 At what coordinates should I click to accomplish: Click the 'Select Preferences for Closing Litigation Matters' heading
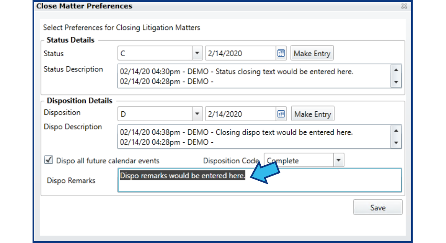tap(121, 28)
